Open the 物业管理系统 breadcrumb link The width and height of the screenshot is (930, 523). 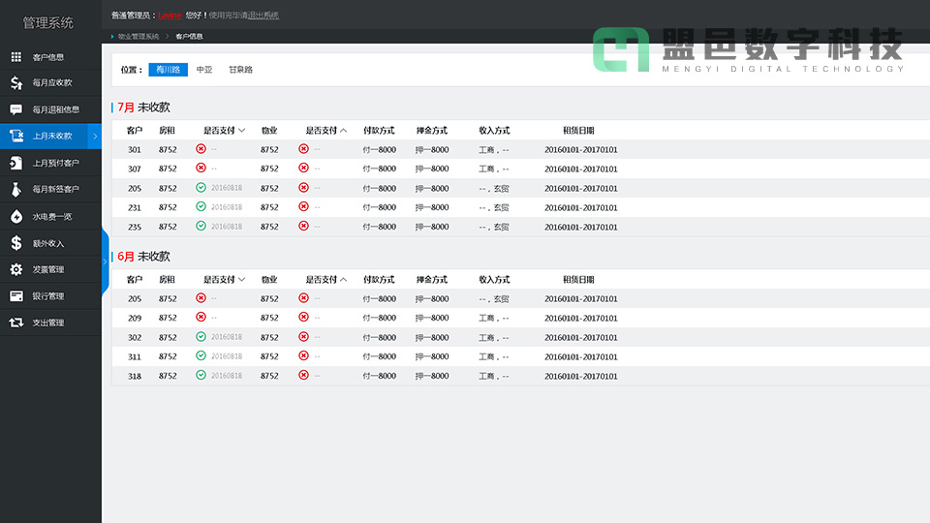(x=139, y=36)
